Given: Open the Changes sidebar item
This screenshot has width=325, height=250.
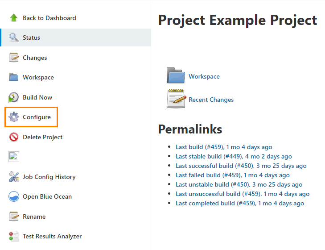Looking at the screenshot, I should [35, 58].
